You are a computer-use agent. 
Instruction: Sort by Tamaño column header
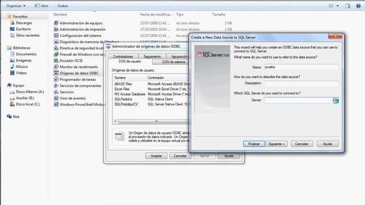tap(218, 14)
